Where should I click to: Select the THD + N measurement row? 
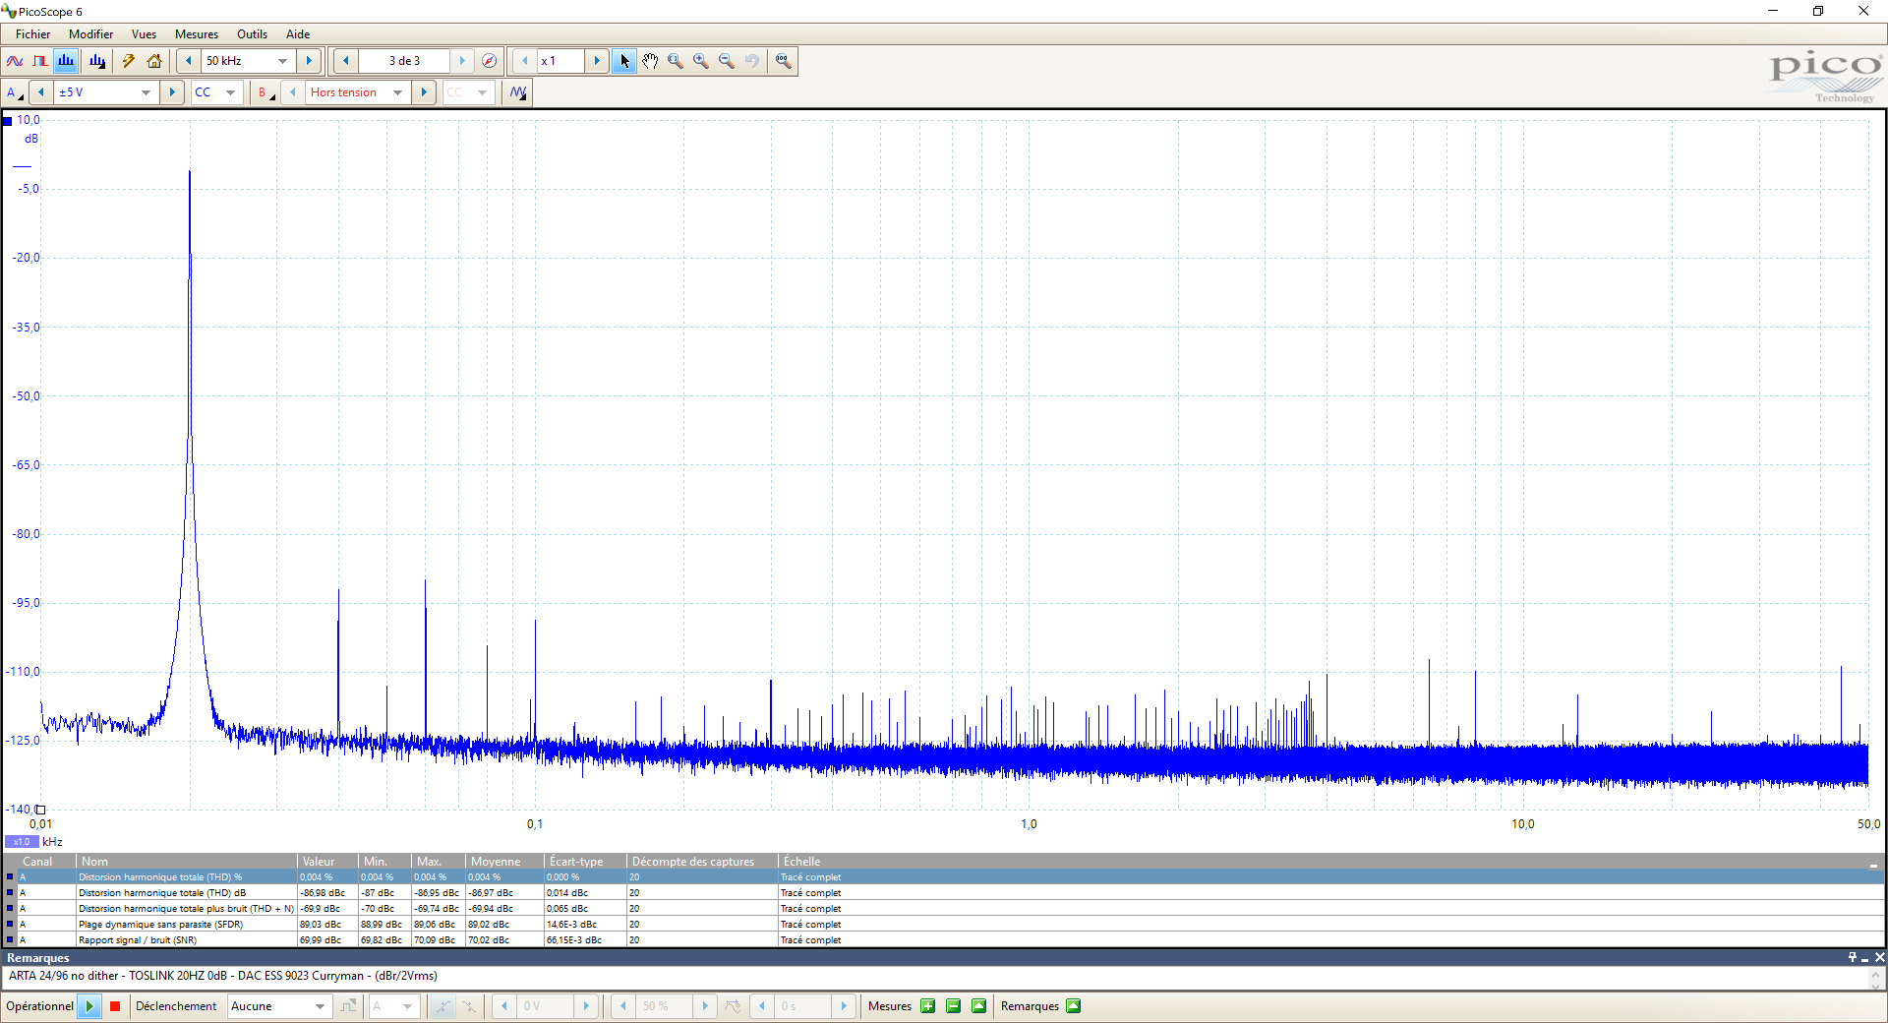point(943,909)
